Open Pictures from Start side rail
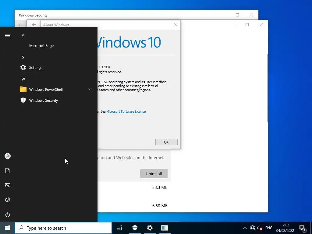The width and height of the screenshot is (312, 234). pos(8,185)
